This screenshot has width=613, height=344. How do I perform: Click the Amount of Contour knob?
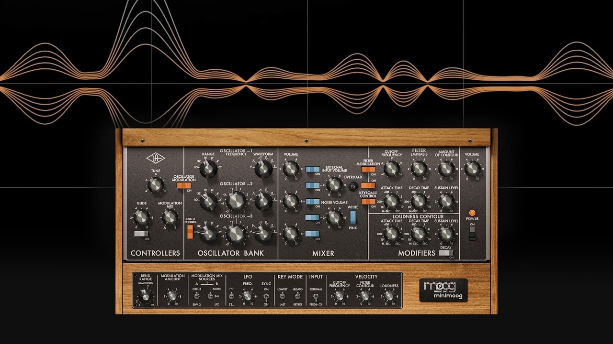446,169
